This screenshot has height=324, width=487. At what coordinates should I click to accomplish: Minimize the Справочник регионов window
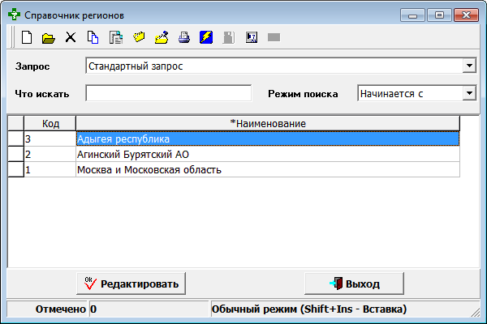412,15
